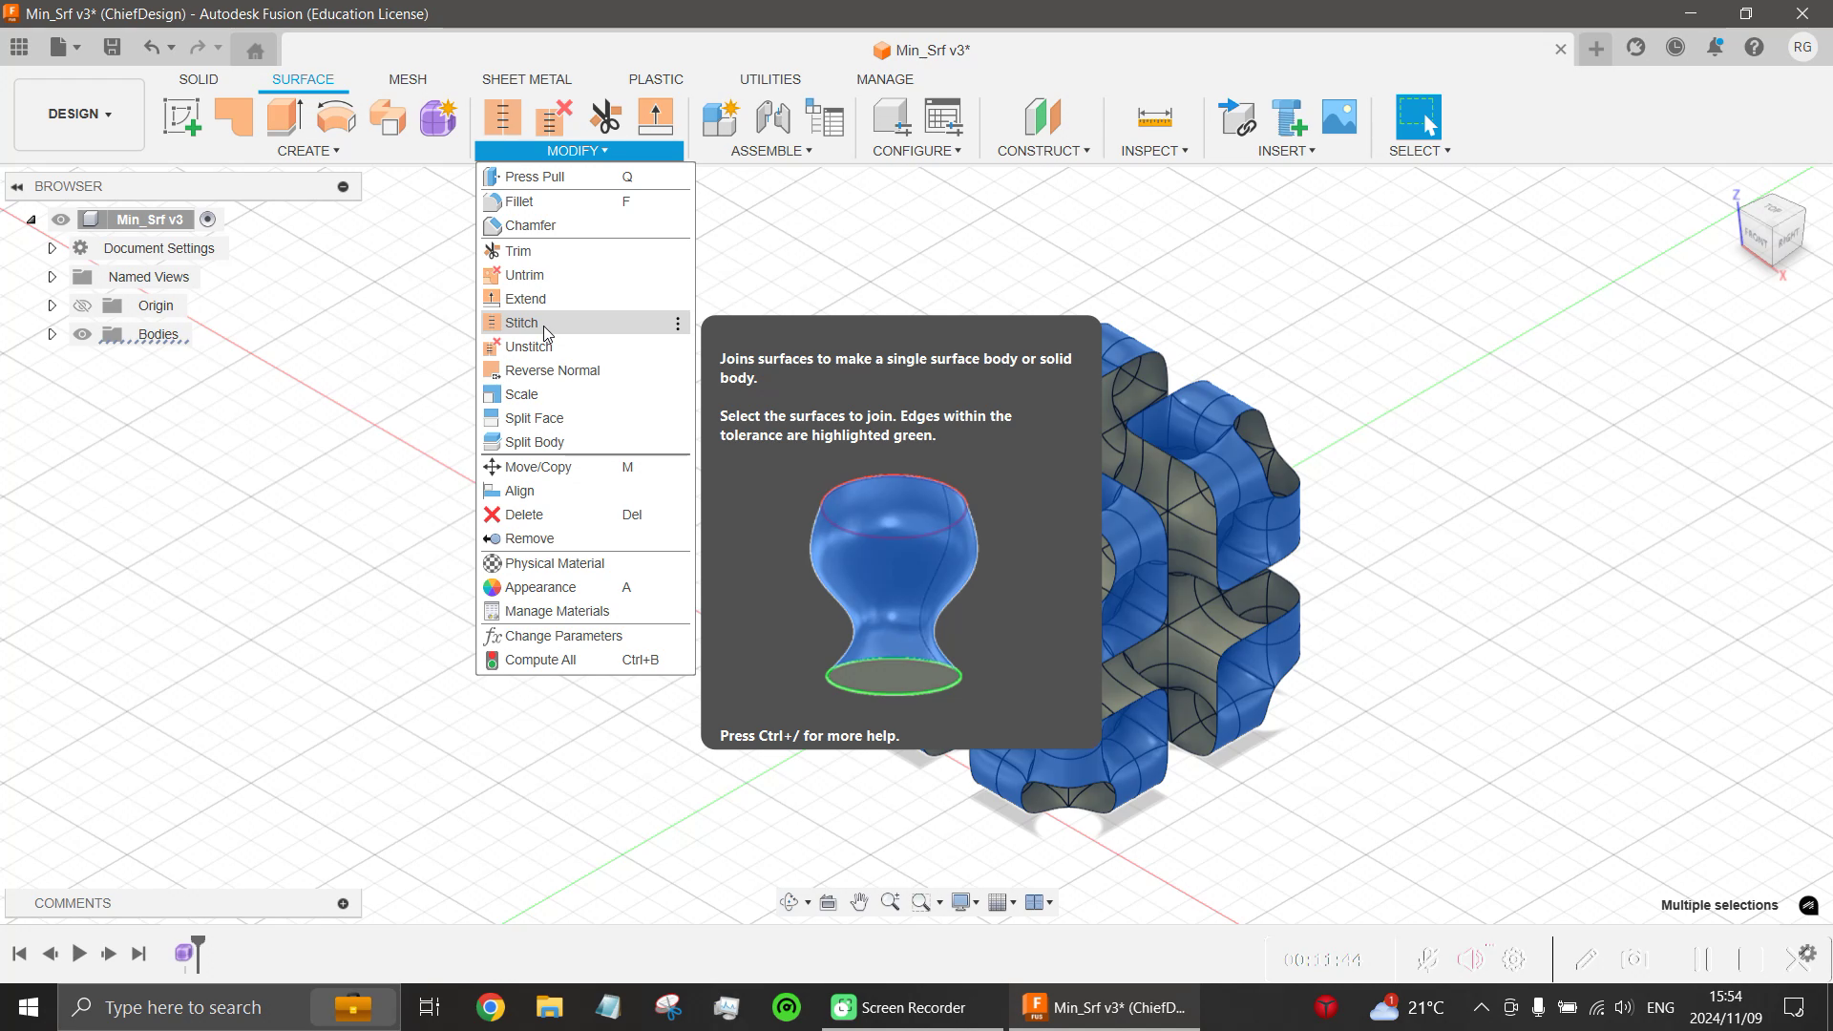The width and height of the screenshot is (1833, 1031).
Task: Show the hidden Origin folder
Action: (82, 305)
